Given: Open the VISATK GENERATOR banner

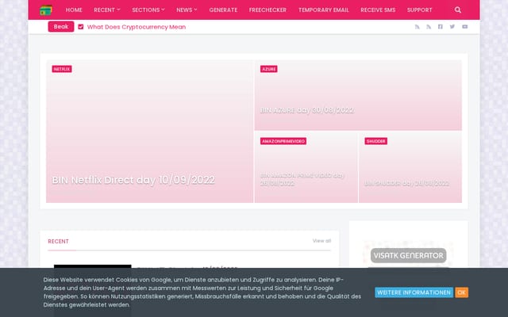Looking at the screenshot, I should pyautogui.click(x=408, y=255).
